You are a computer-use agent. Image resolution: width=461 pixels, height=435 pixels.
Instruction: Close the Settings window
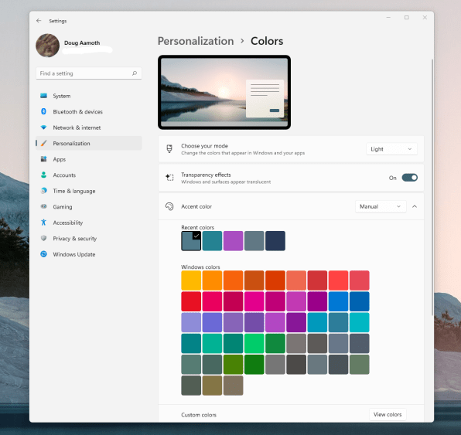click(x=425, y=18)
